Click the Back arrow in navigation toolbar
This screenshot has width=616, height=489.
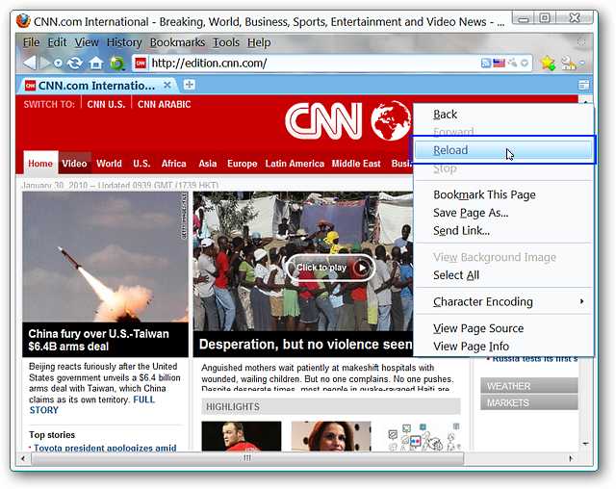pos(30,63)
